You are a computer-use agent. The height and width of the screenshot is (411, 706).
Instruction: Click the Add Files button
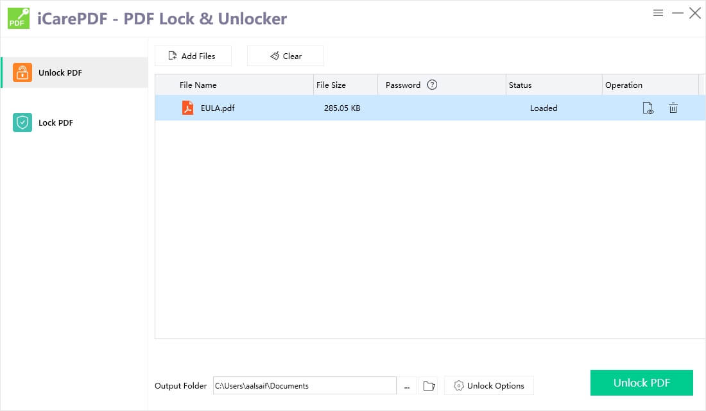193,56
